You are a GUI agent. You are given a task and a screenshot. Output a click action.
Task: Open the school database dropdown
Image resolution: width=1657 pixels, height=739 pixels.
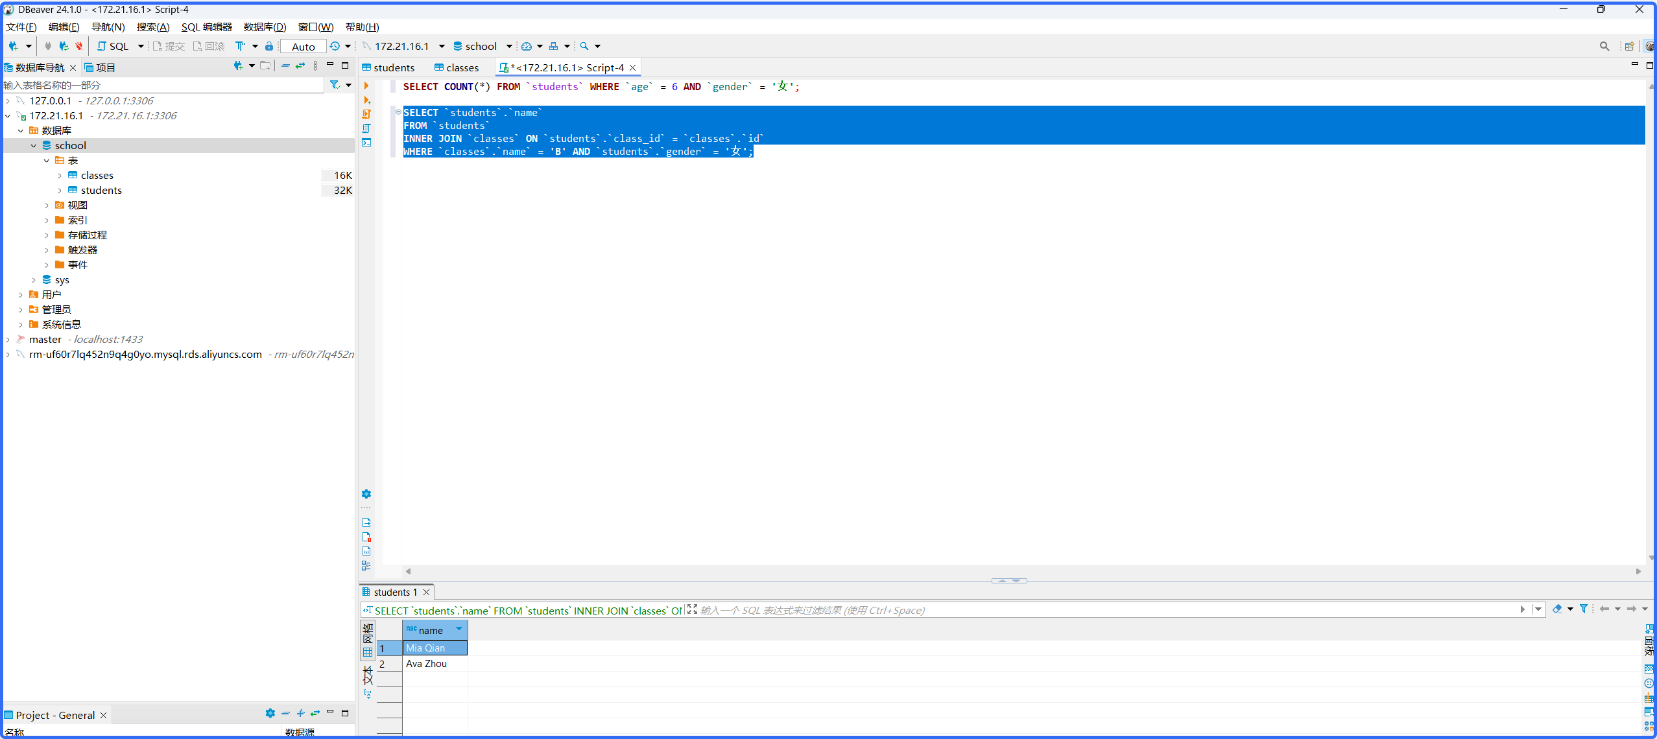coord(509,46)
